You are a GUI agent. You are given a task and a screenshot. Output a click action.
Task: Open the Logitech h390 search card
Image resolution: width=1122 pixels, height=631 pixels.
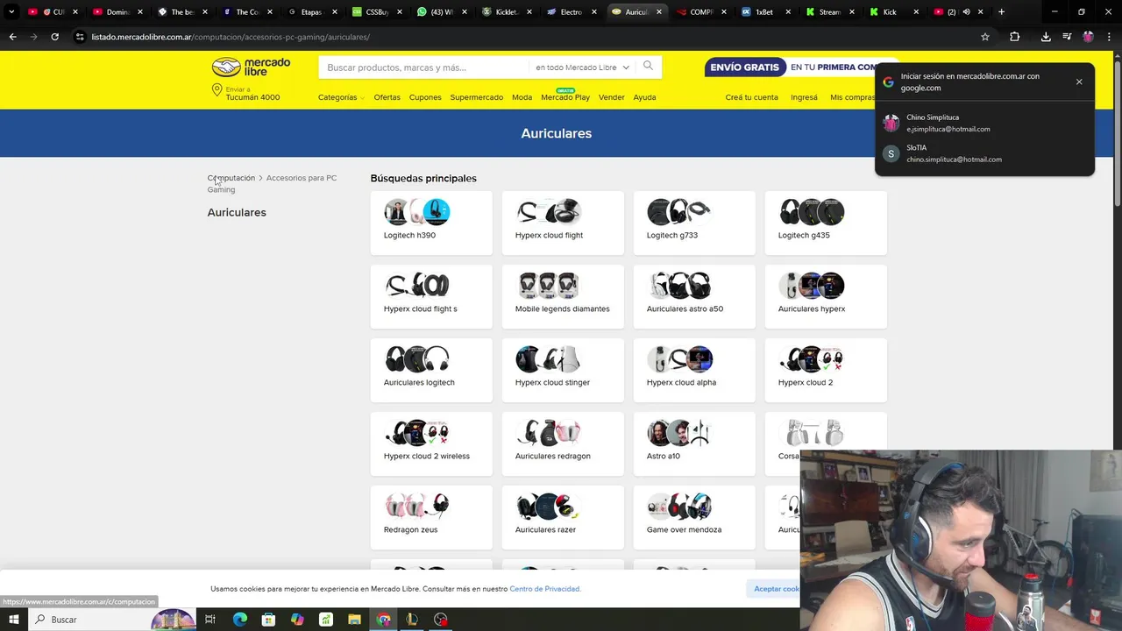[x=431, y=223]
